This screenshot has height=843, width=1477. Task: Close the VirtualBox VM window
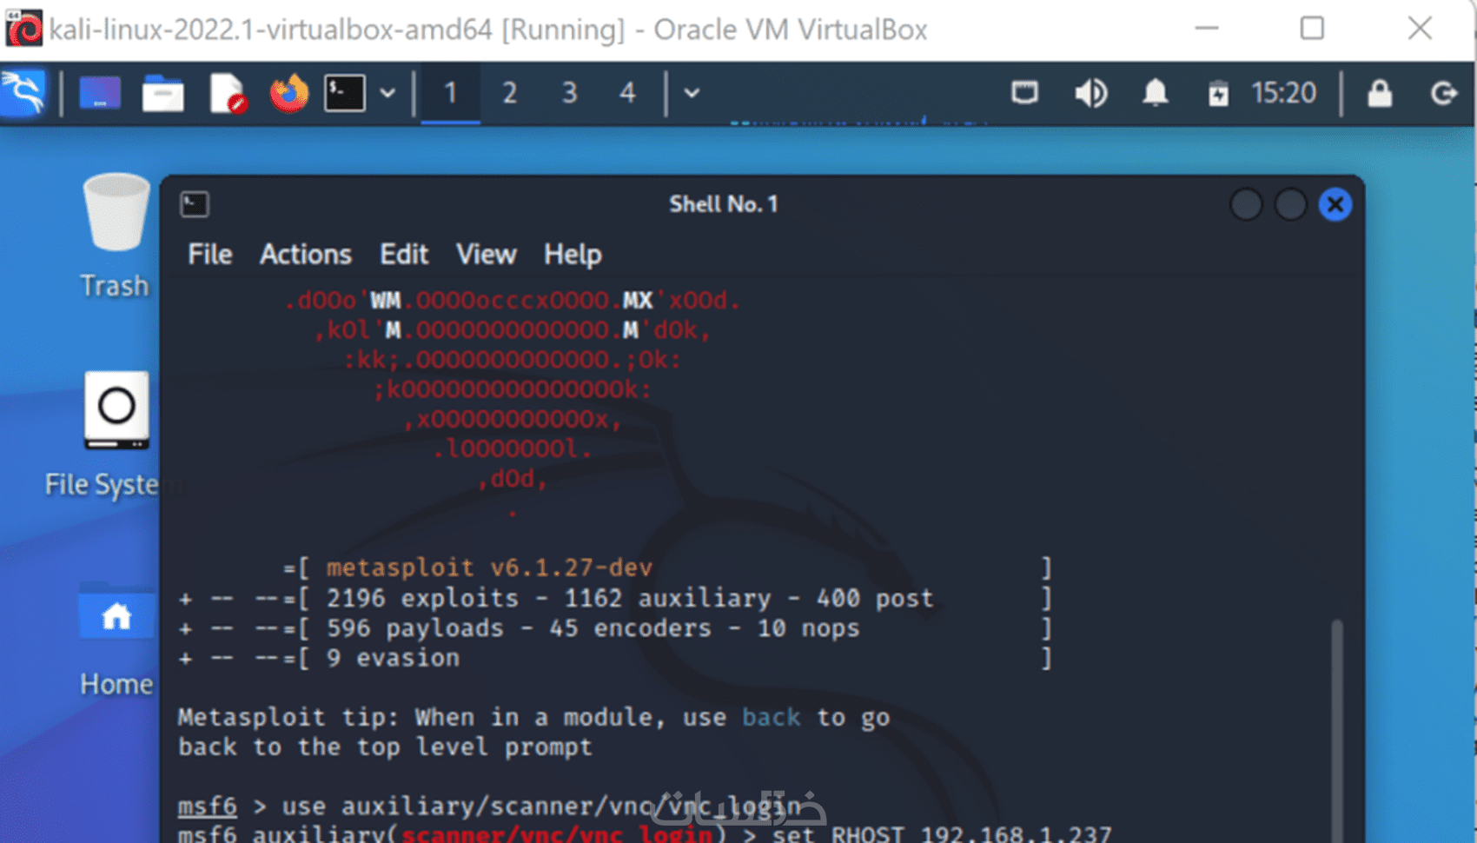pyautogui.click(x=1420, y=29)
